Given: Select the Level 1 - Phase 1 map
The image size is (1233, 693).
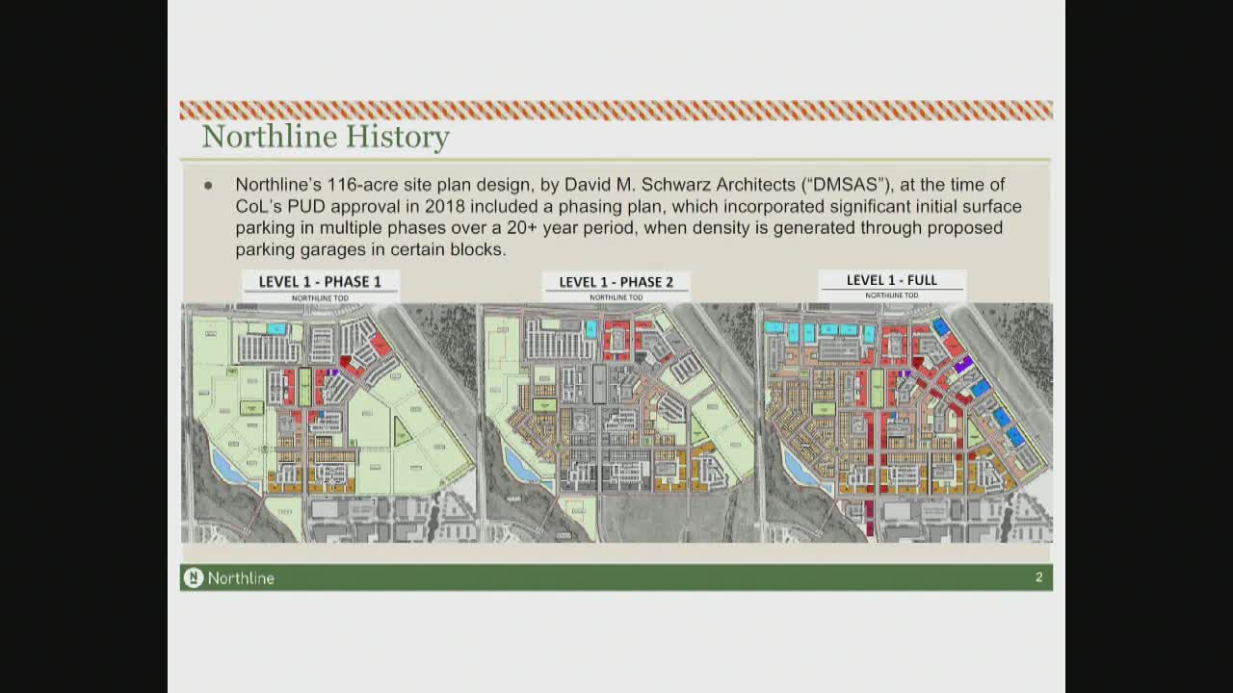Looking at the screenshot, I should click(x=329, y=423).
